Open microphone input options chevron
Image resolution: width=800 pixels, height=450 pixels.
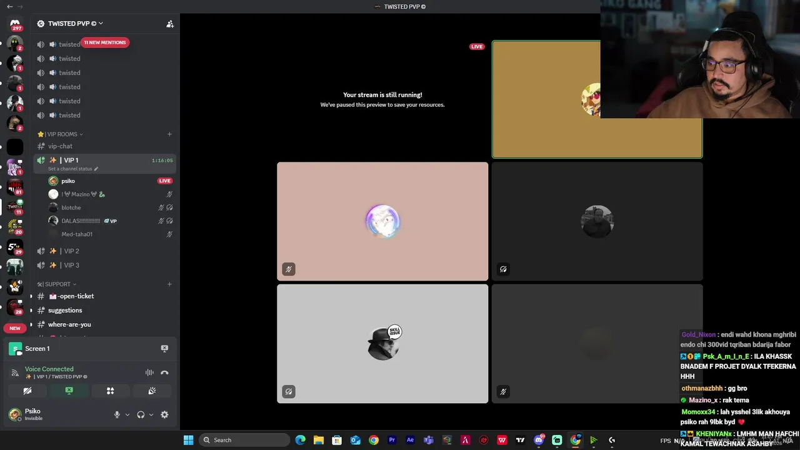pos(127,414)
